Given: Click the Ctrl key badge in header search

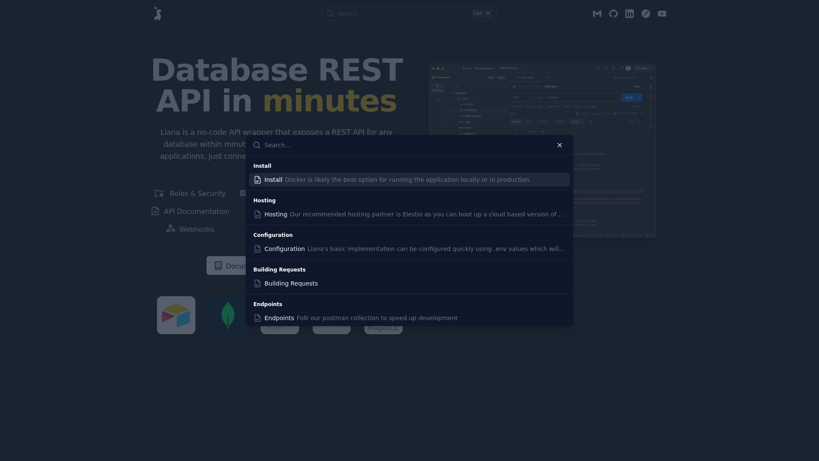Looking at the screenshot, I should [x=477, y=14].
